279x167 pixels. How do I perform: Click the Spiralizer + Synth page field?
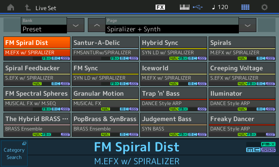(x=172, y=29)
